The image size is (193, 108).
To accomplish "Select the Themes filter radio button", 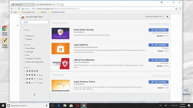I will (x=24, y=39).
